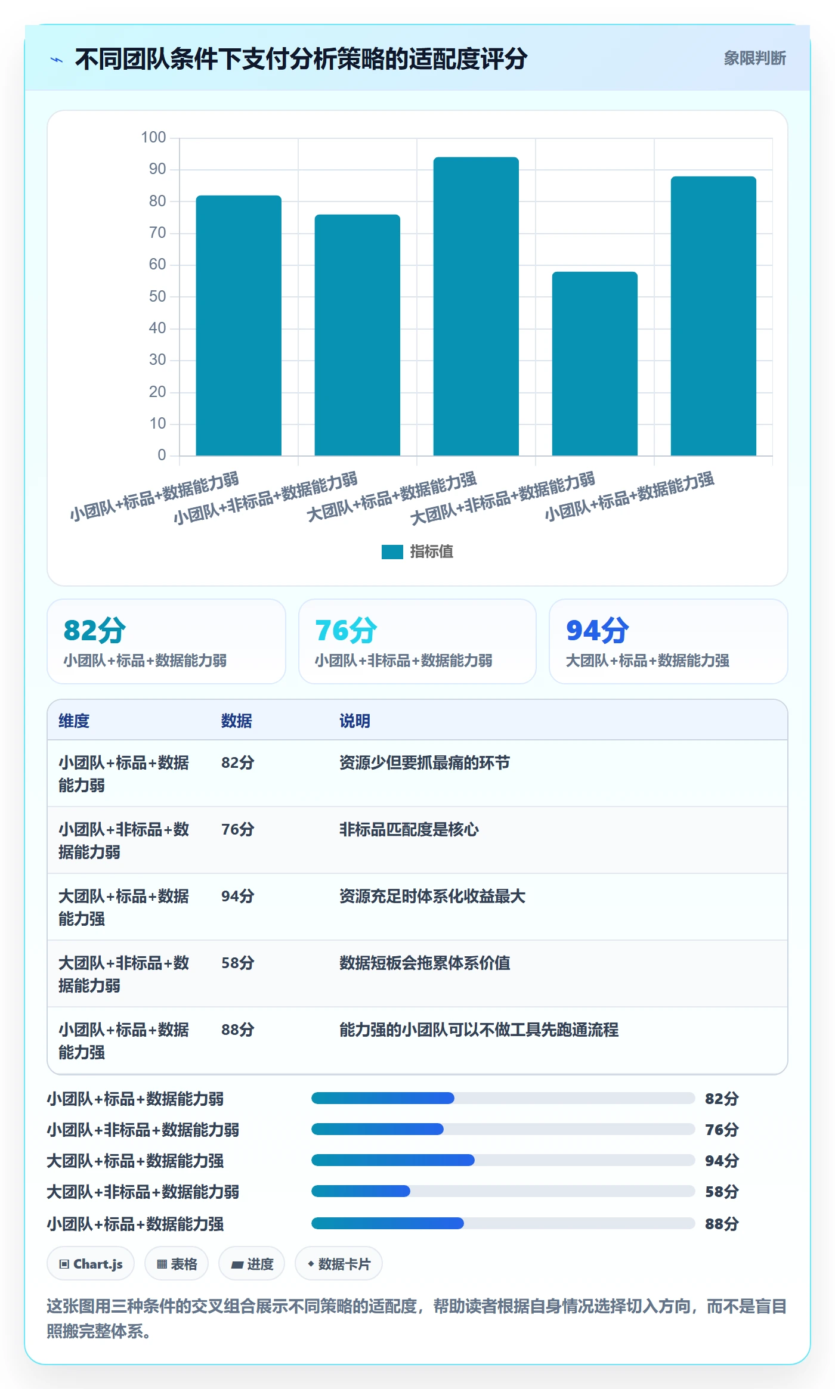Click the chart title 不同团队条件下支付分析策略的适配度评分
The image size is (835, 1389).
click(301, 59)
